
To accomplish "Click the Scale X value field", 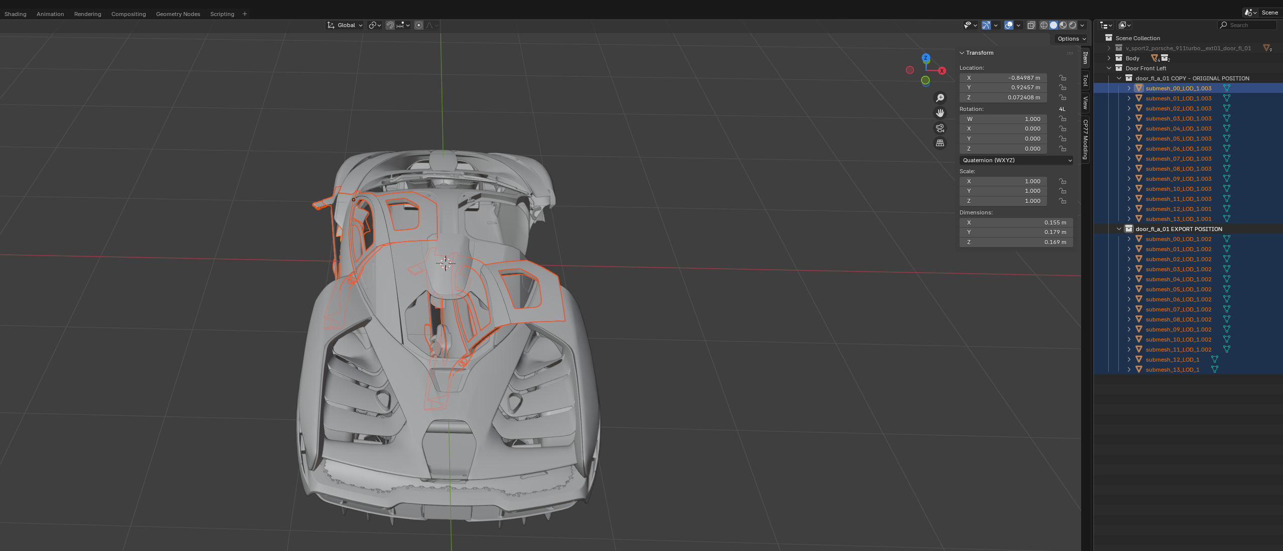I will pyautogui.click(x=1003, y=181).
